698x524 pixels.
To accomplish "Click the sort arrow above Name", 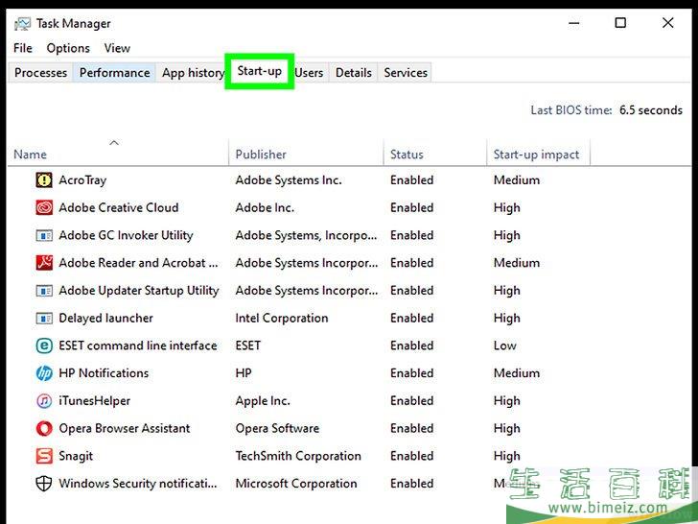I will coord(114,143).
